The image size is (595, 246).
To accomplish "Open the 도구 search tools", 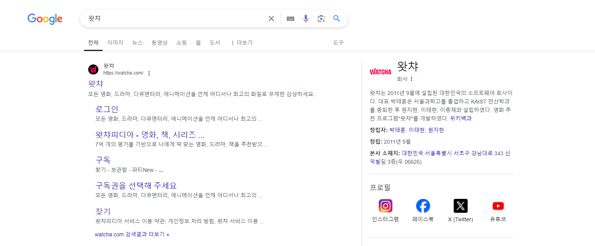I will click(x=338, y=43).
